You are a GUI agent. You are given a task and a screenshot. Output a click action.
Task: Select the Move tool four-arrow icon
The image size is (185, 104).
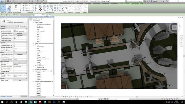click(40, 10)
